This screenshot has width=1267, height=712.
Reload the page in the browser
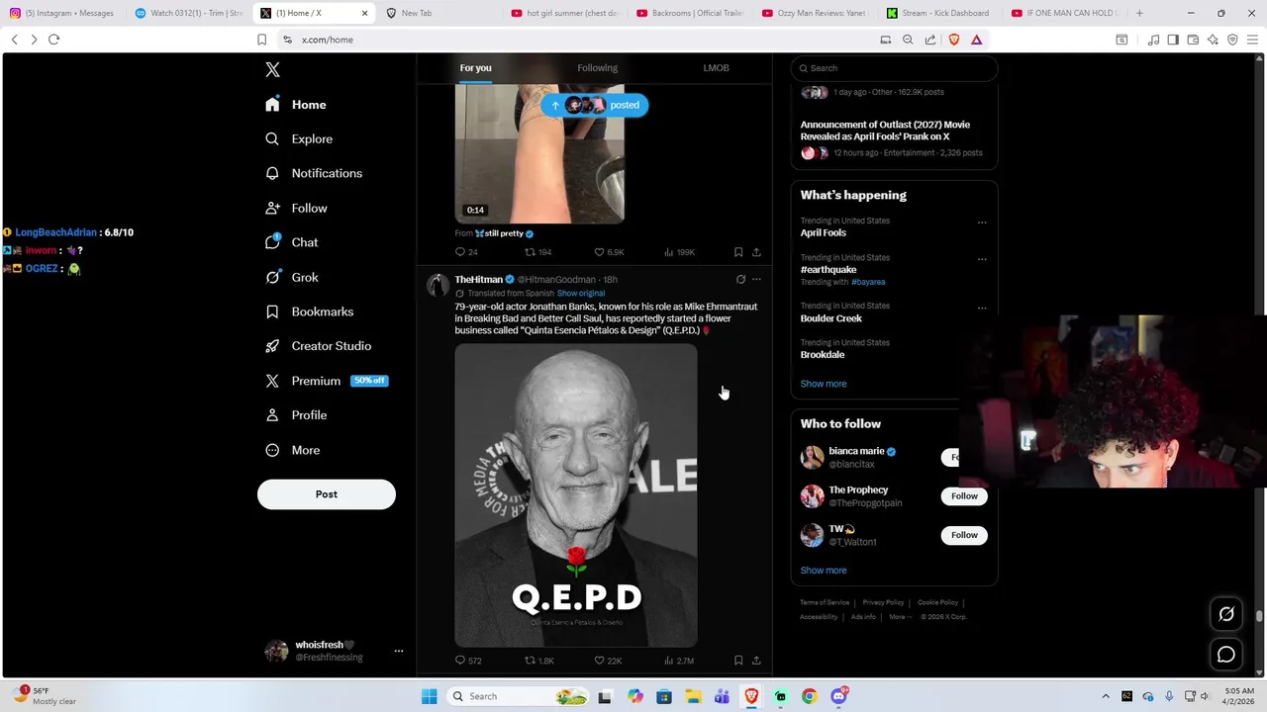(53, 40)
